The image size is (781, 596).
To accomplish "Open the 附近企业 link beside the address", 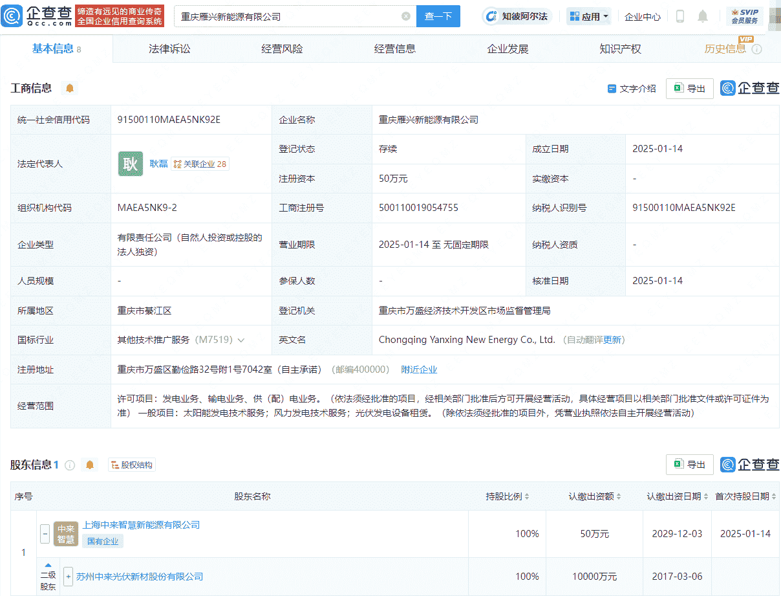I will click(419, 370).
